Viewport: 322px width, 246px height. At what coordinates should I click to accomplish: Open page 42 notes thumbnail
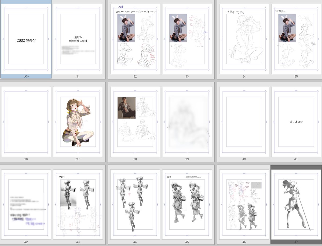click(26, 204)
